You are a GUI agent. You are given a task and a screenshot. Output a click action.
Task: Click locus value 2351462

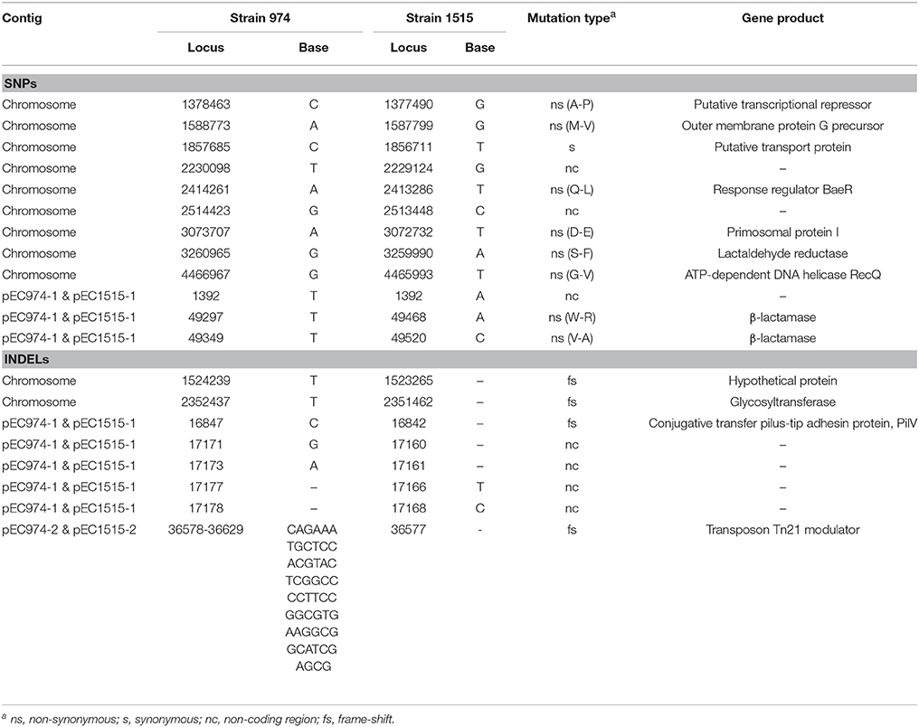point(409,401)
